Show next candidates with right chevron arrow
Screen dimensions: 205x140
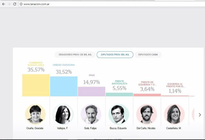200,115
